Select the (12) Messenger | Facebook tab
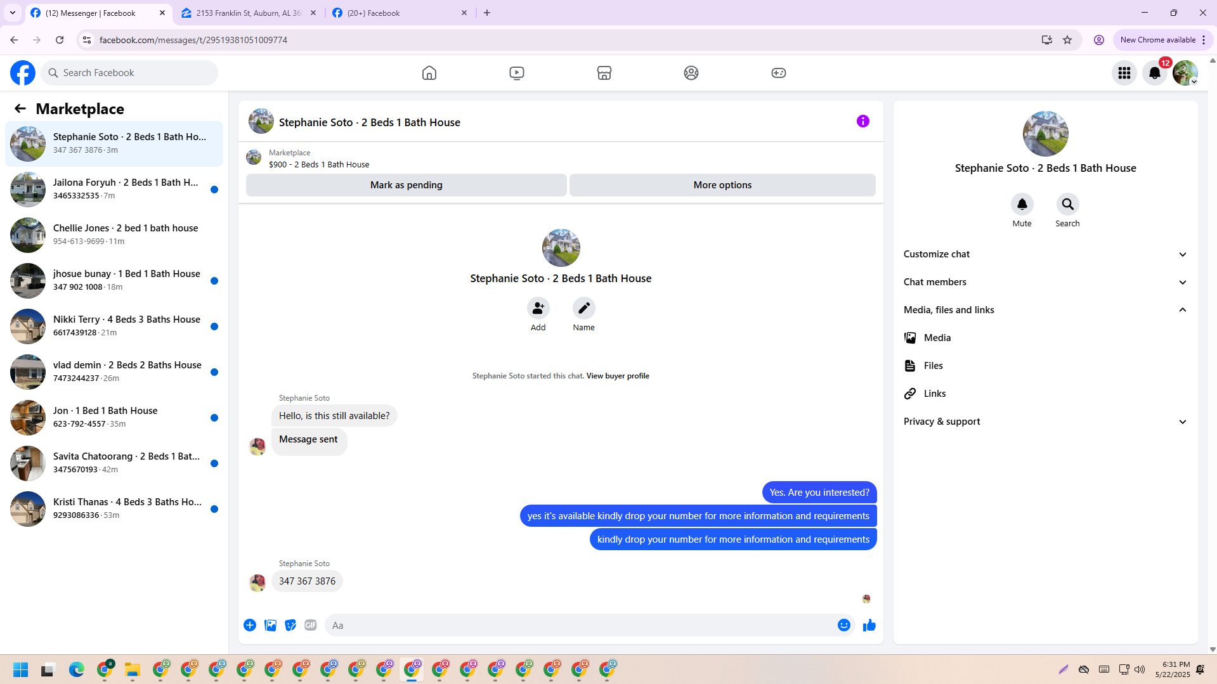Viewport: 1217px width, 684px height. 99,13
